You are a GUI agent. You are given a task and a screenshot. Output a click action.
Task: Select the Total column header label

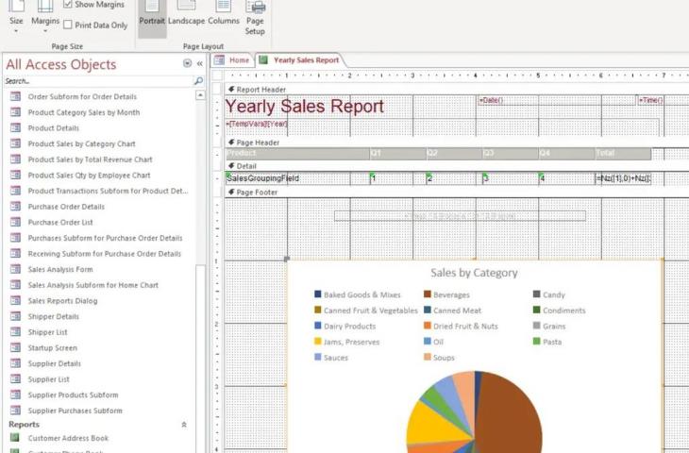(x=623, y=153)
